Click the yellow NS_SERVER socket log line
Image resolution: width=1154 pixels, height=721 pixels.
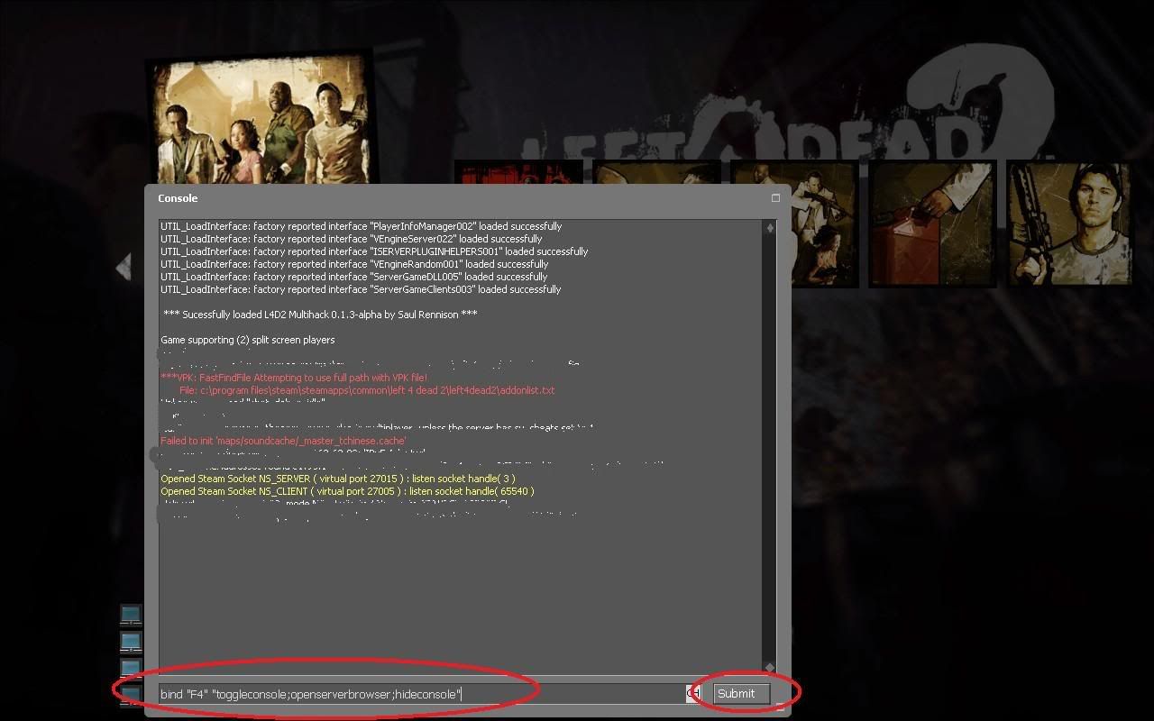pyautogui.click(x=338, y=479)
